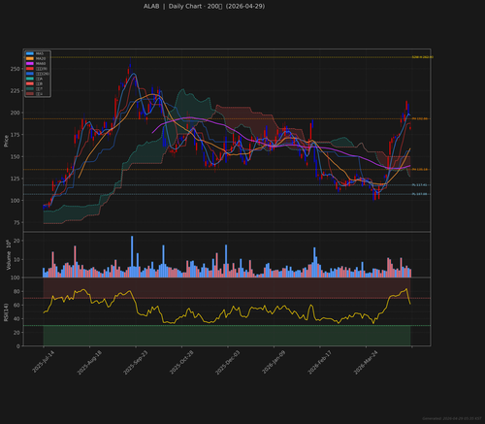
Task: Click the teal span A legend swatch
Action: (x=30, y=79)
